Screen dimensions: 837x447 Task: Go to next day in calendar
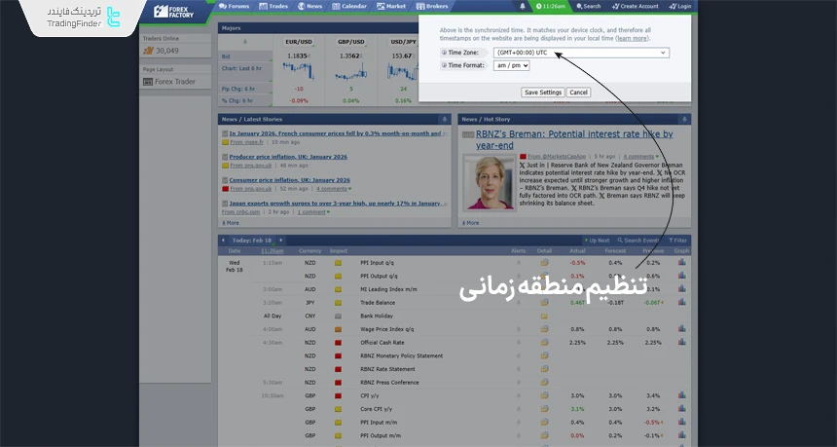coord(280,241)
